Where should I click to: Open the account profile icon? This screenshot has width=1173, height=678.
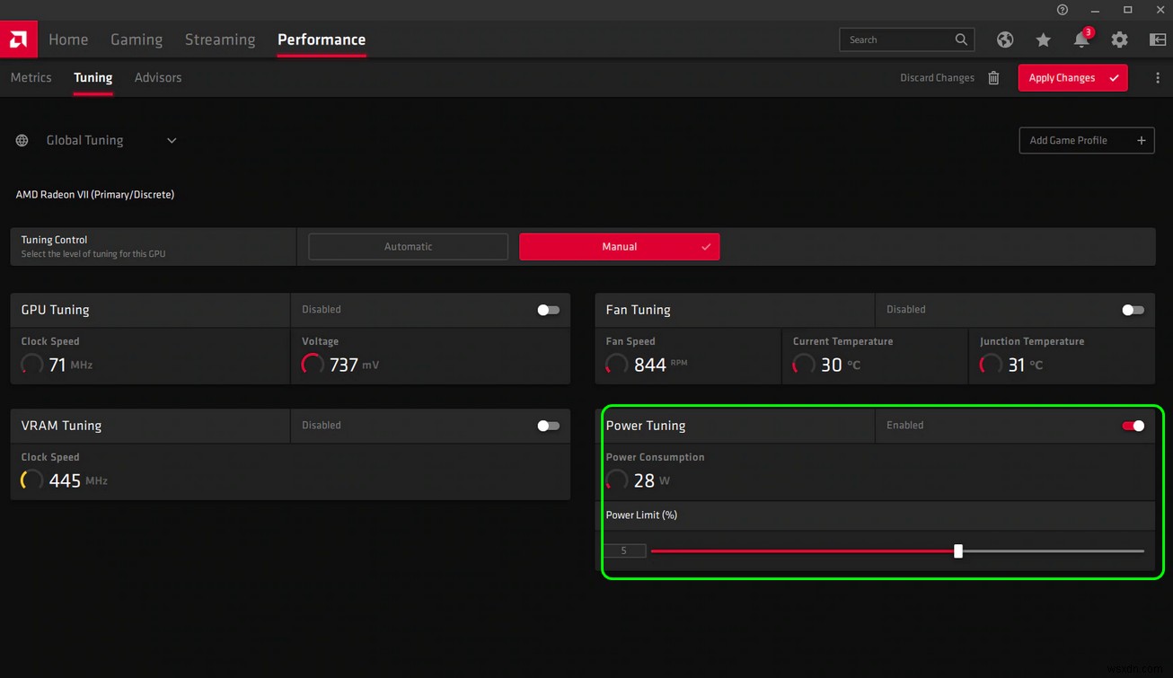tap(1157, 40)
